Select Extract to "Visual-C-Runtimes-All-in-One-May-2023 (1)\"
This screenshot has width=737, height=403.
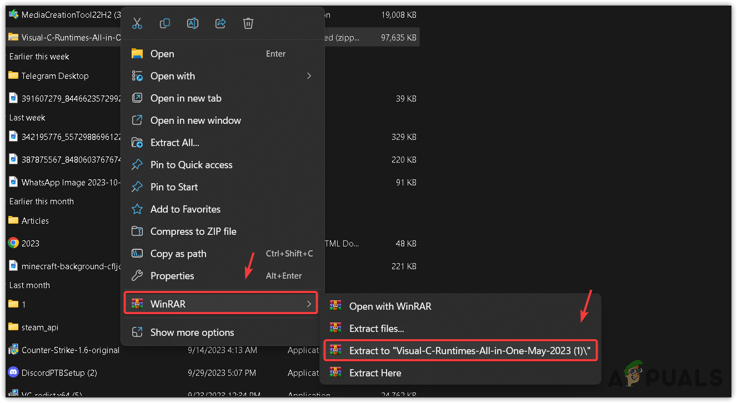click(x=460, y=351)
